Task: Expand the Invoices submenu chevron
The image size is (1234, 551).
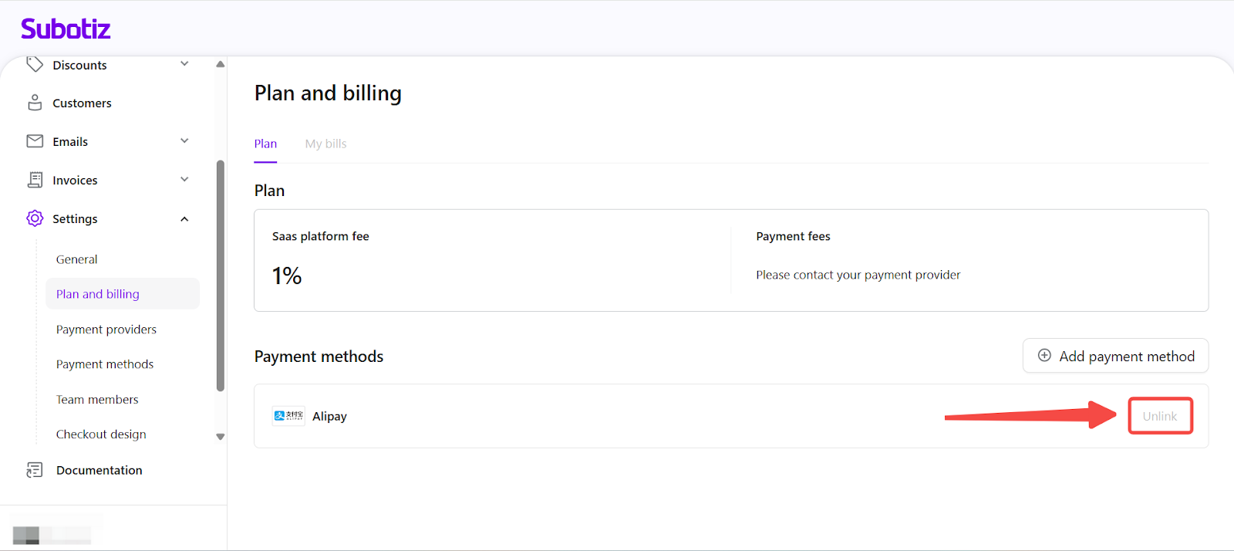Action: pyautogui.click(x=184, y=179)
